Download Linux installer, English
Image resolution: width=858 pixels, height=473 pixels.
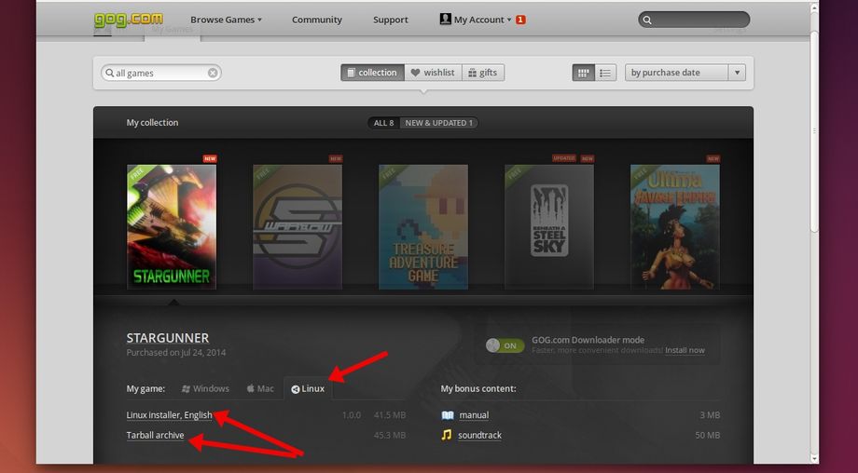[x=169, y=415]
